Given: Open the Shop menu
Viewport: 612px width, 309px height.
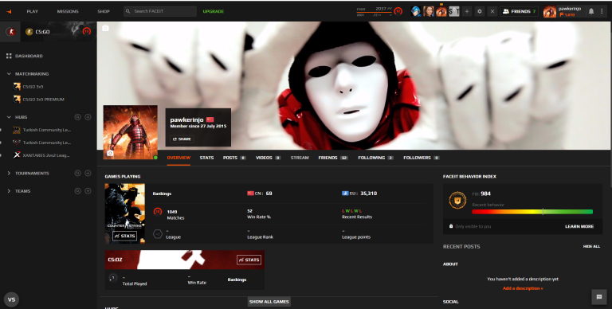Looking at the screenshot, I should 104,11.
